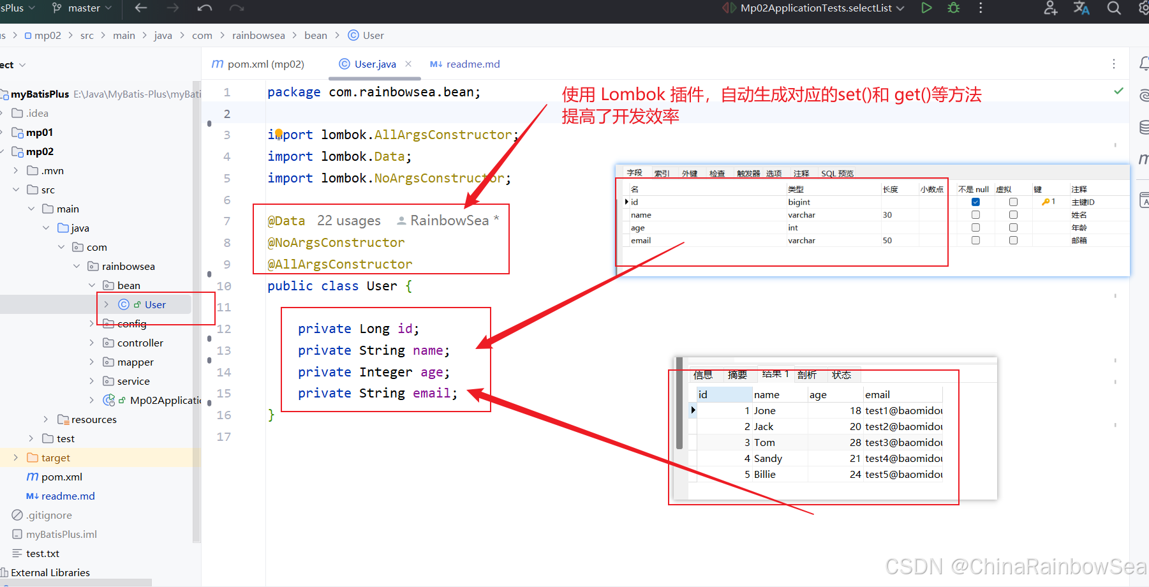The image size is (1149, 587).
Task: Click the project tree vertical scrollbar
Action: (x=196, y=311)
